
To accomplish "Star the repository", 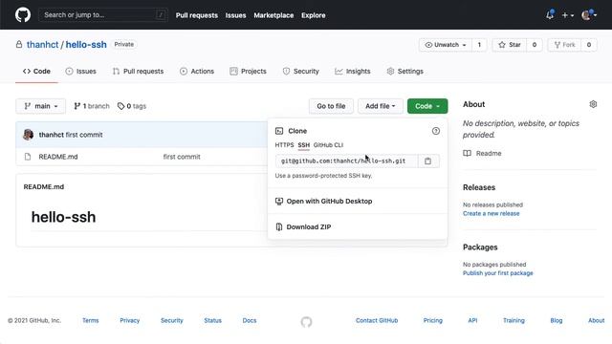I will (510, 45).
